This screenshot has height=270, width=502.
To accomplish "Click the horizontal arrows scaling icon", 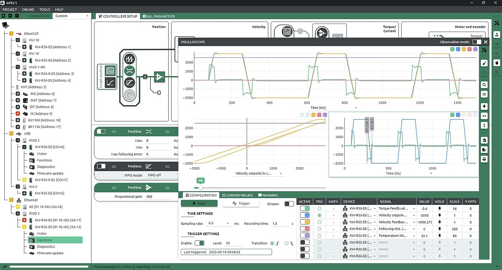I will point(484,116).
